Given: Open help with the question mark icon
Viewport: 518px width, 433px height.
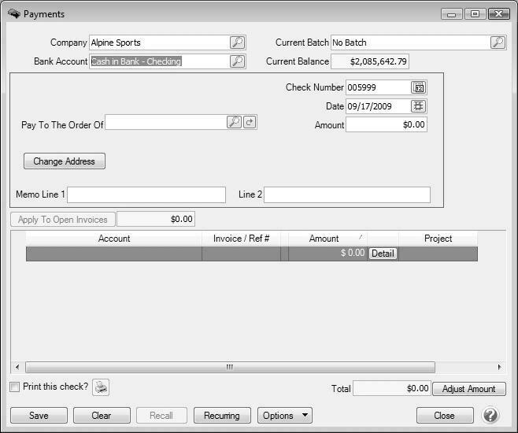Looking at the screenshot, I should tap(490, 415).
